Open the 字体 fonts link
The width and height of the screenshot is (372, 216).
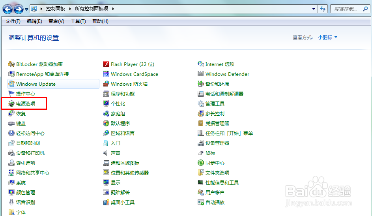point(21,212)
